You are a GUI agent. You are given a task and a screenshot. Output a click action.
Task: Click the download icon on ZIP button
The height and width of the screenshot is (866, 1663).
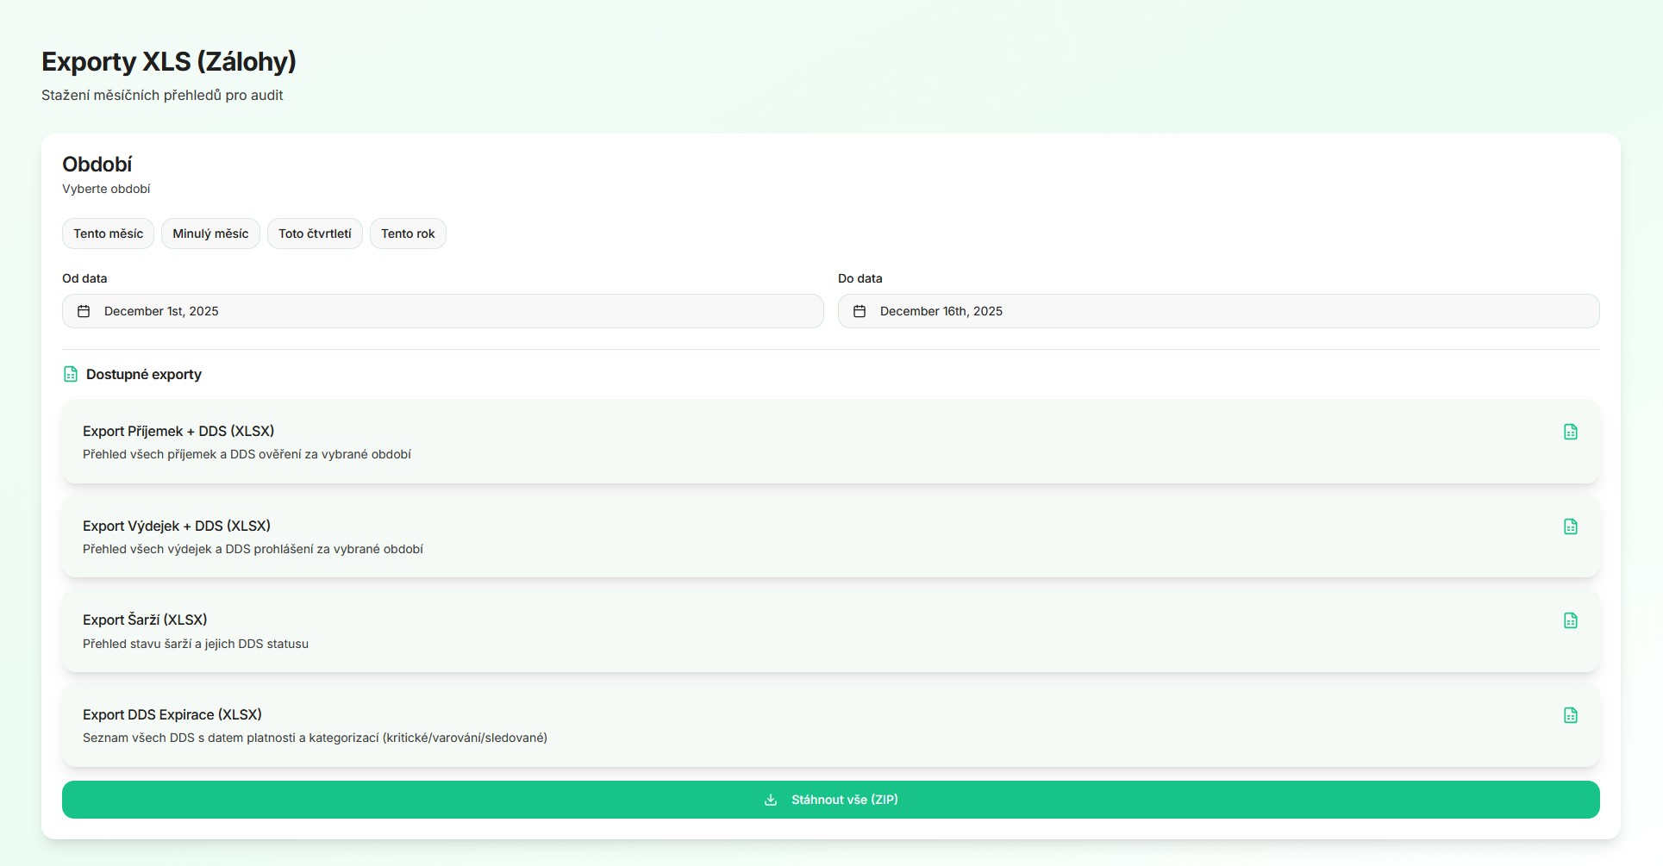[x=771, y=800]
